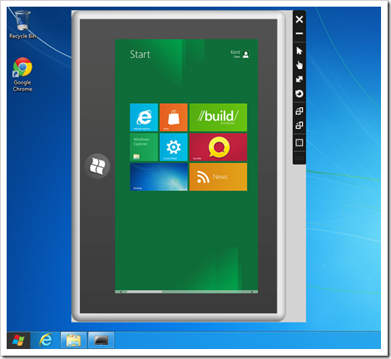Screen dimensions: 391x359
Task: Click the Kent user account picture
Action: pos(245,54)
